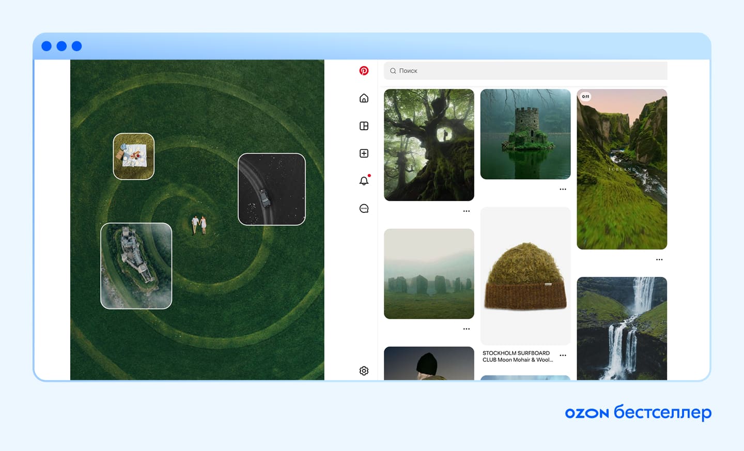The height and width of the screenshot is (451, 744).
Task: Open more options under castle tower pin
Action: pos(563,189)
